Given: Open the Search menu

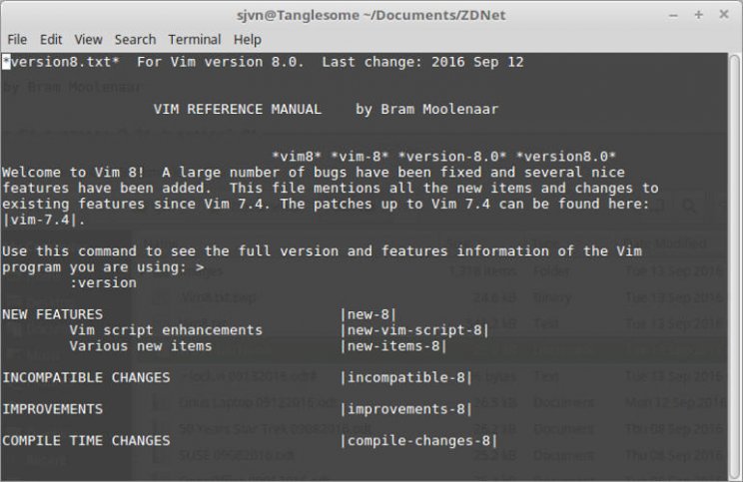Looking at the screenshot, I should [135, 39].
